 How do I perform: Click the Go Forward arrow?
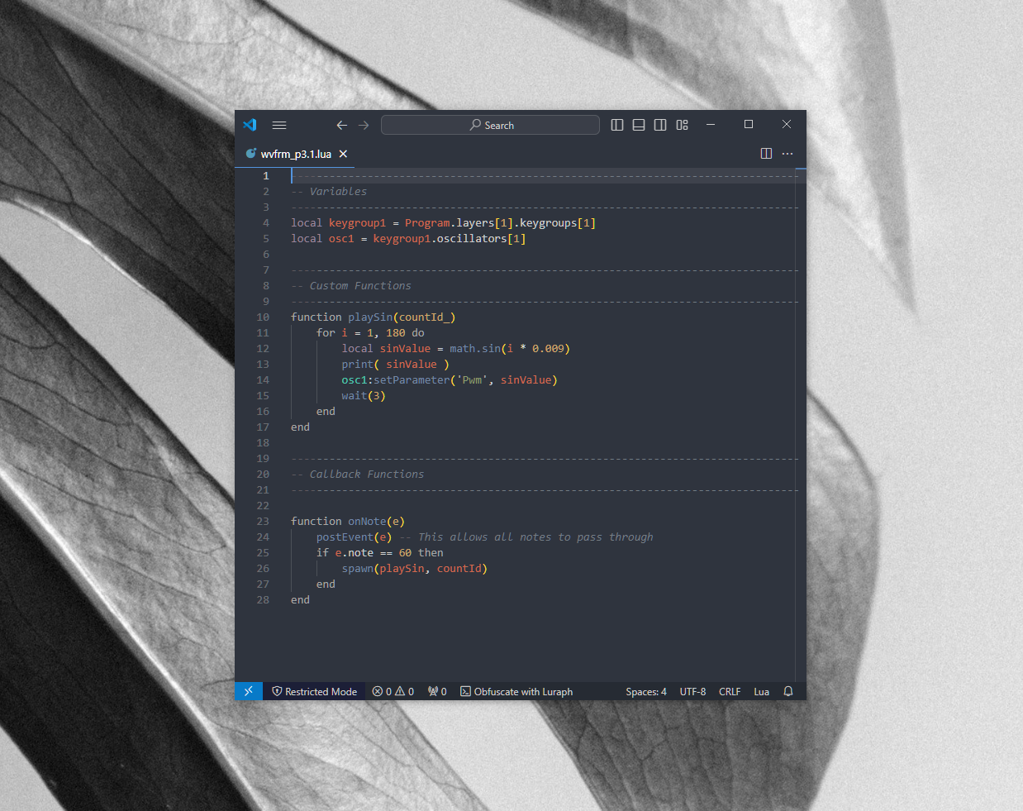coord(363,125)
